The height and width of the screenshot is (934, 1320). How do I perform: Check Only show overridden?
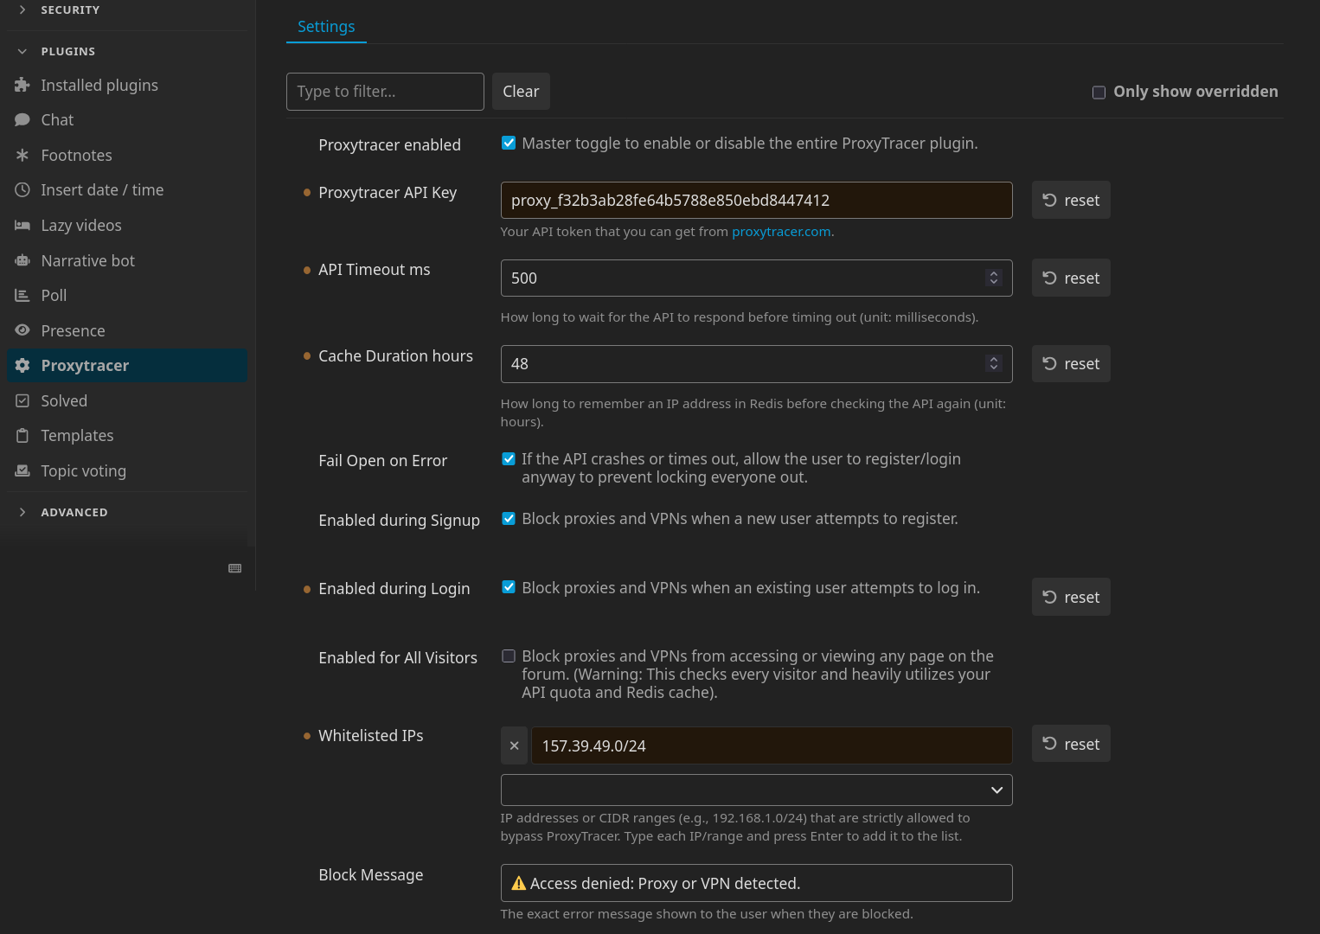pos(1099,92)
